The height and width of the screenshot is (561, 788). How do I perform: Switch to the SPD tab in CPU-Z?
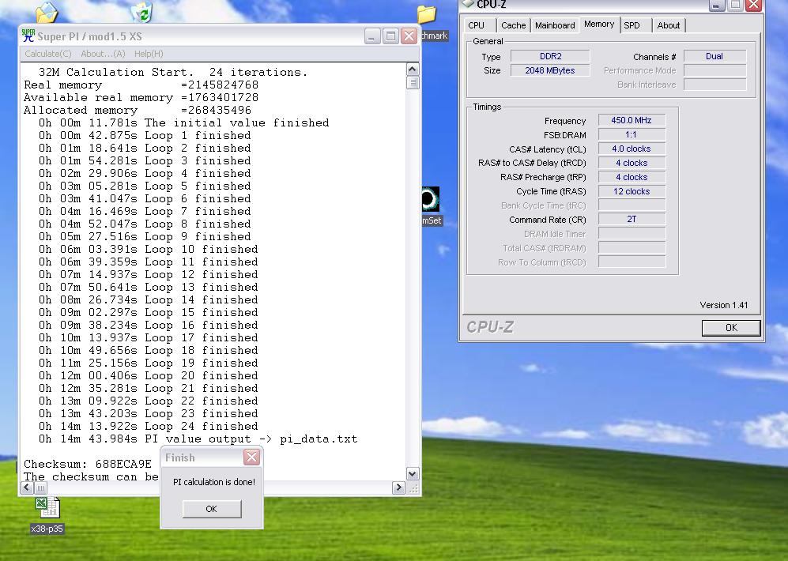(632, 25)
